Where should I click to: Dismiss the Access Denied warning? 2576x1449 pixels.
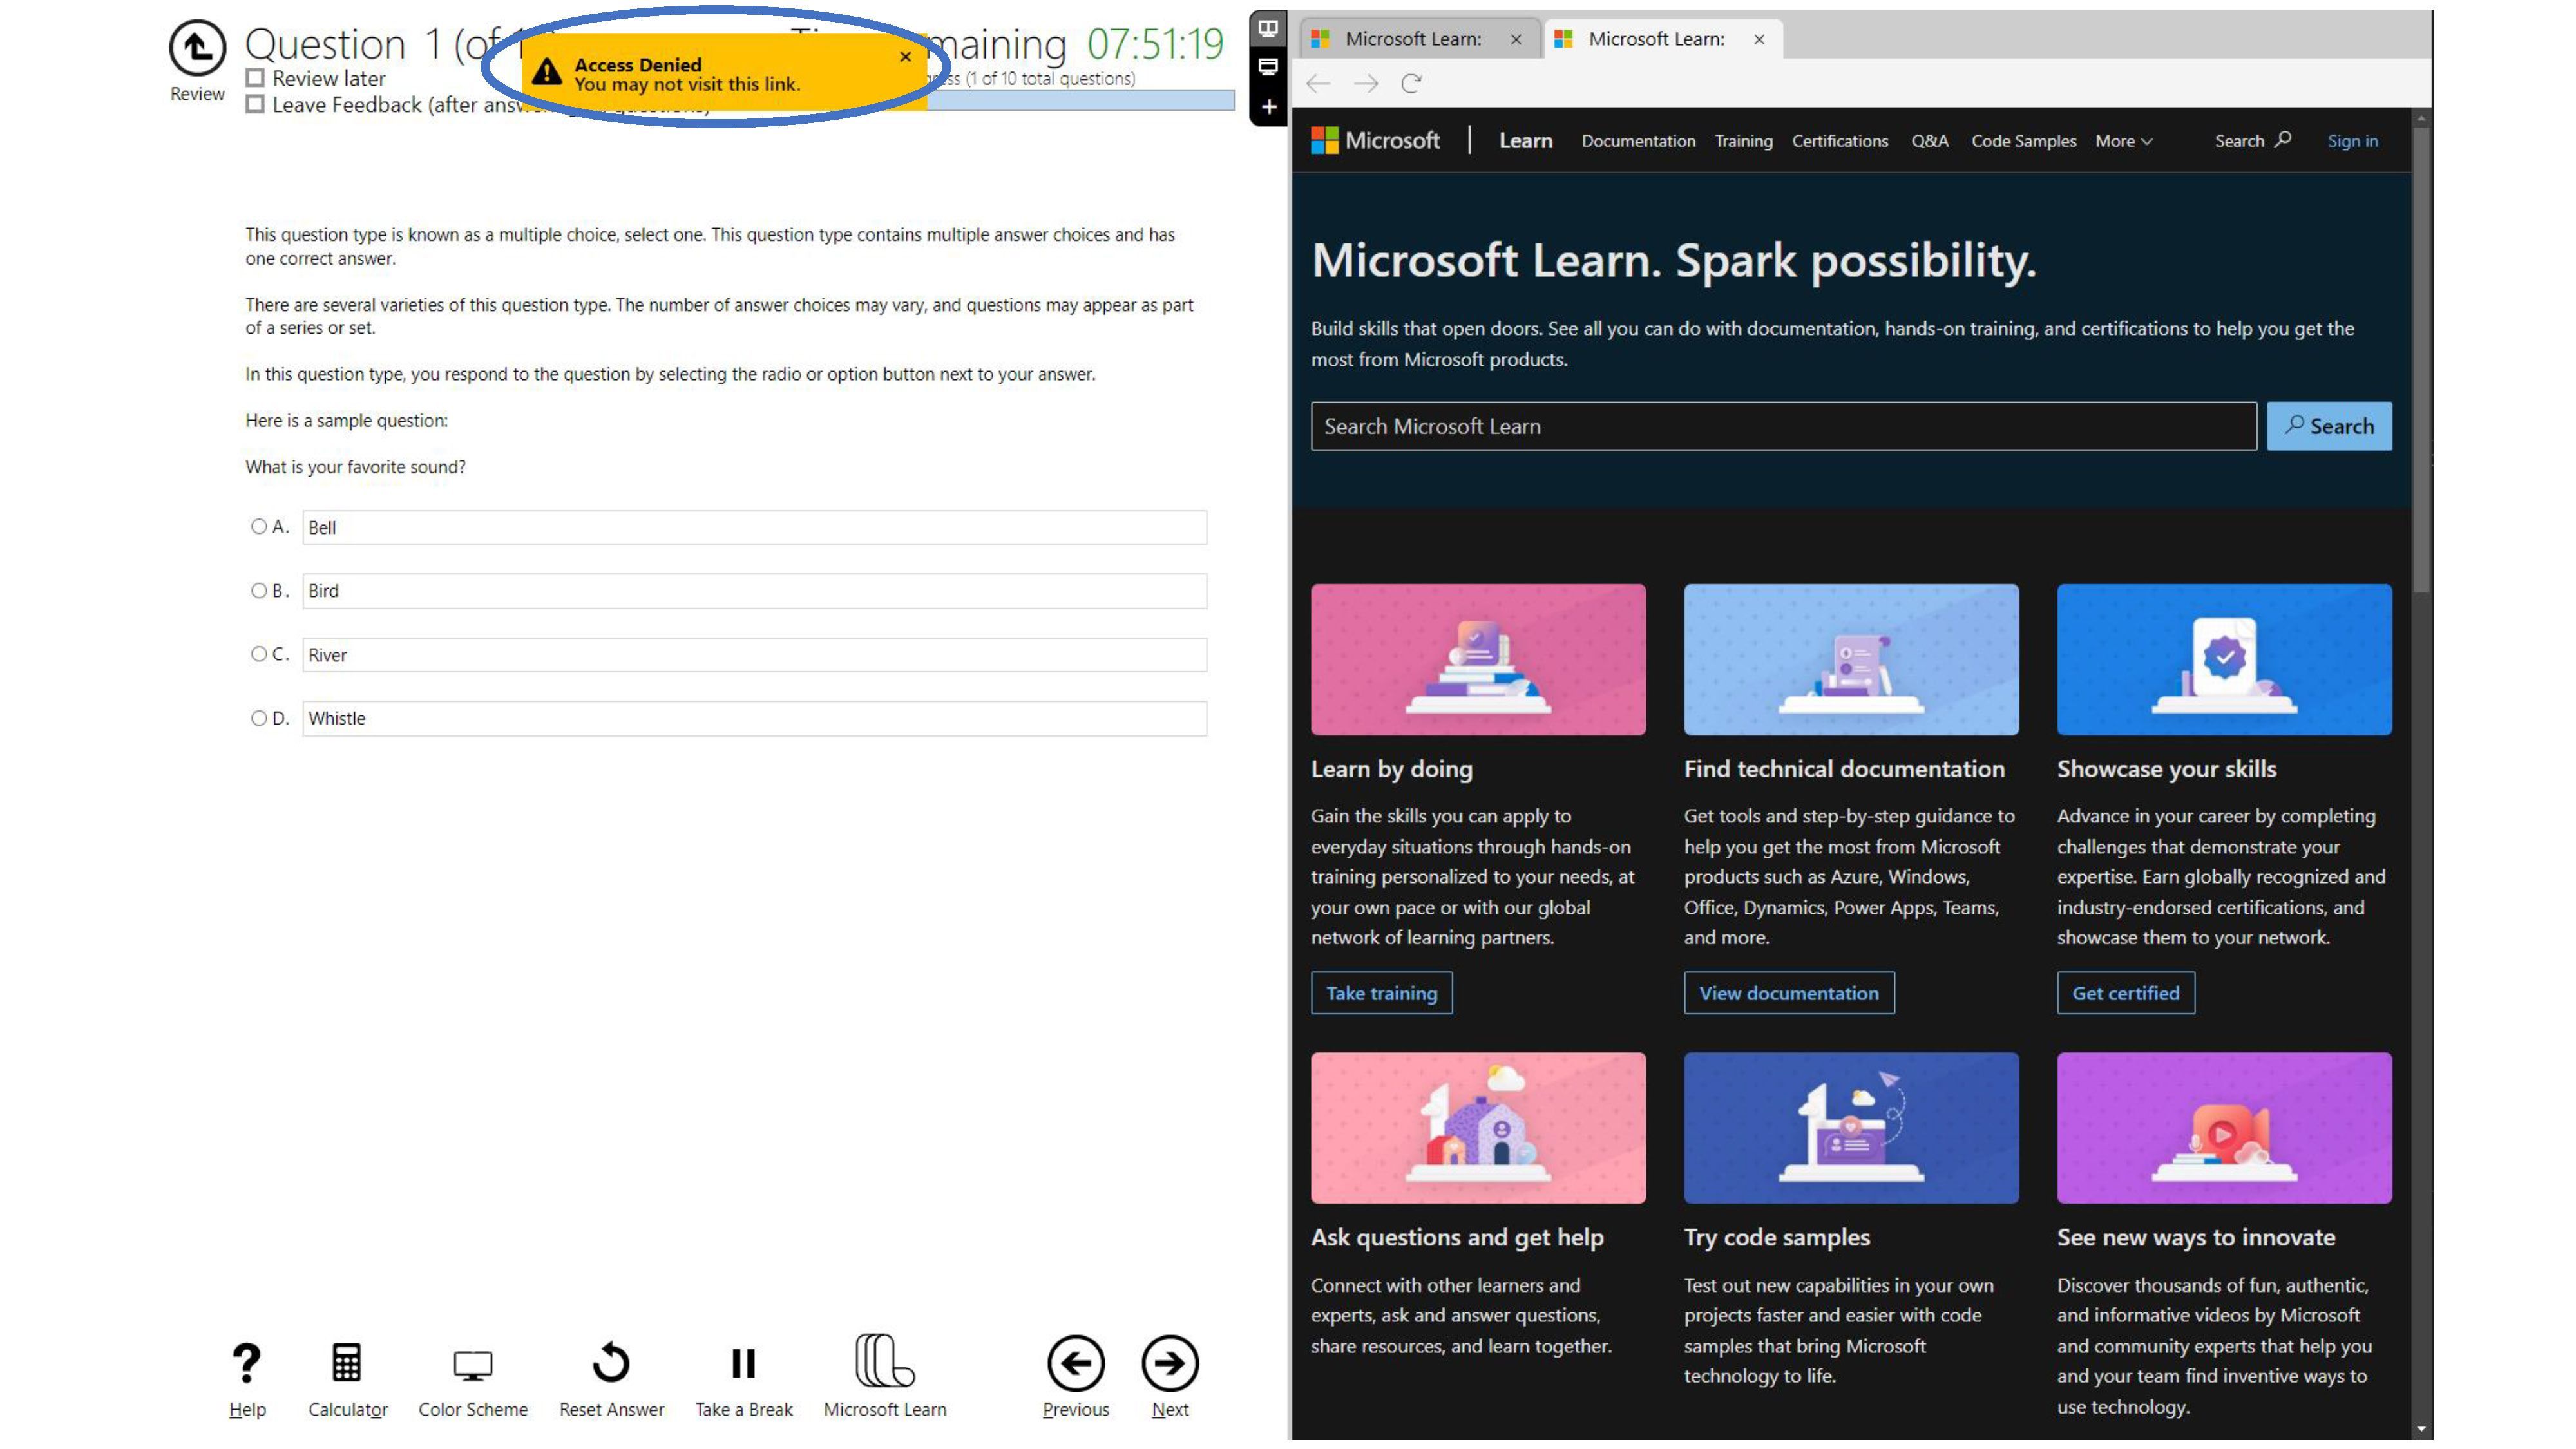point(905,57)
